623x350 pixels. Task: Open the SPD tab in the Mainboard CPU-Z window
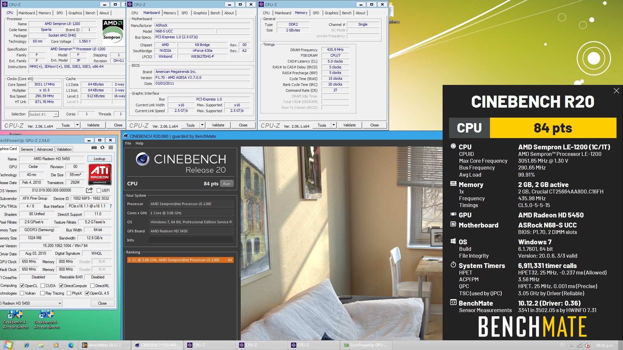(x=185, y=13)
